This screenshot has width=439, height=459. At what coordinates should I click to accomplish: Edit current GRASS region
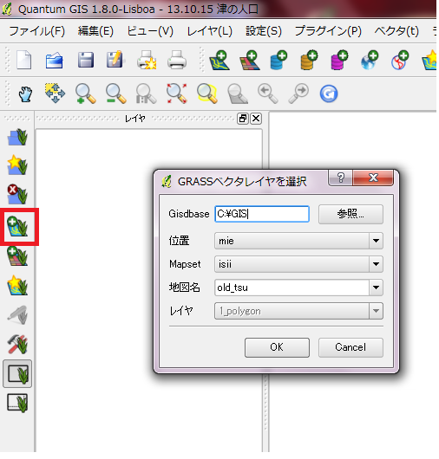(17, 403)
